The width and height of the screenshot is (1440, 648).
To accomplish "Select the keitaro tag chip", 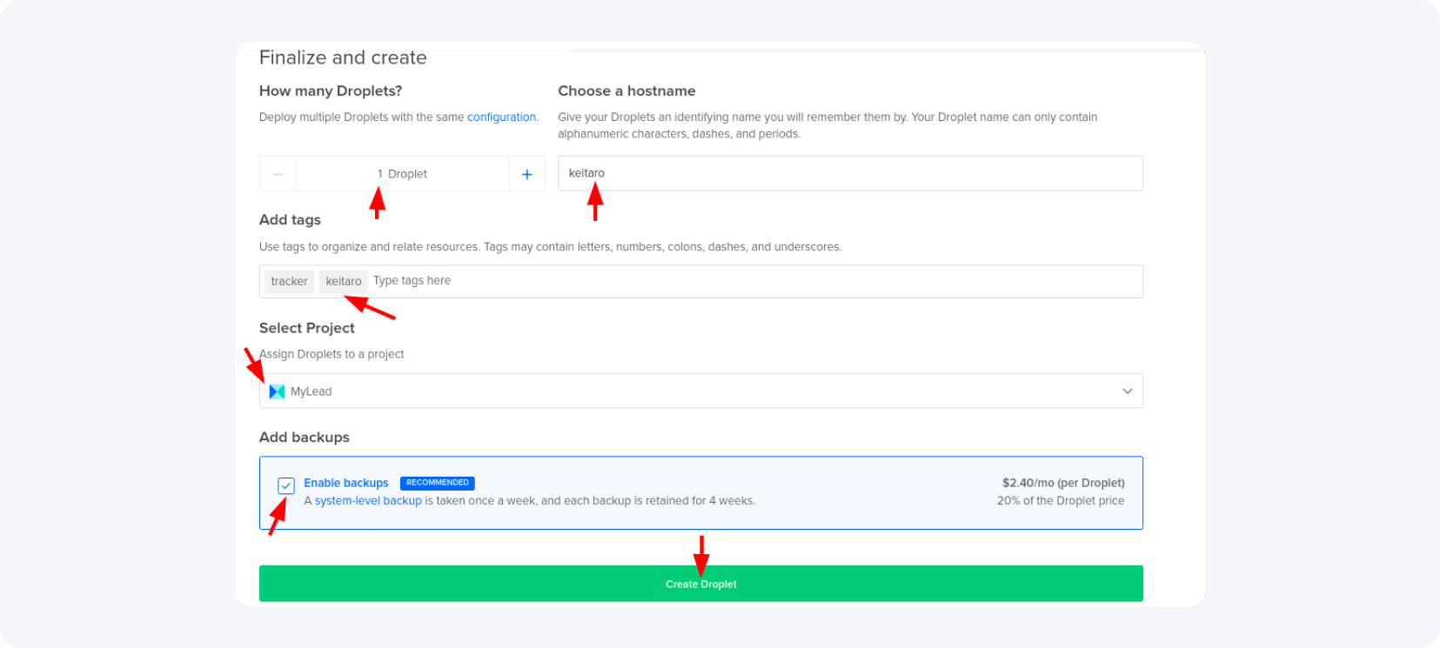I will click(x=343, y=281).
